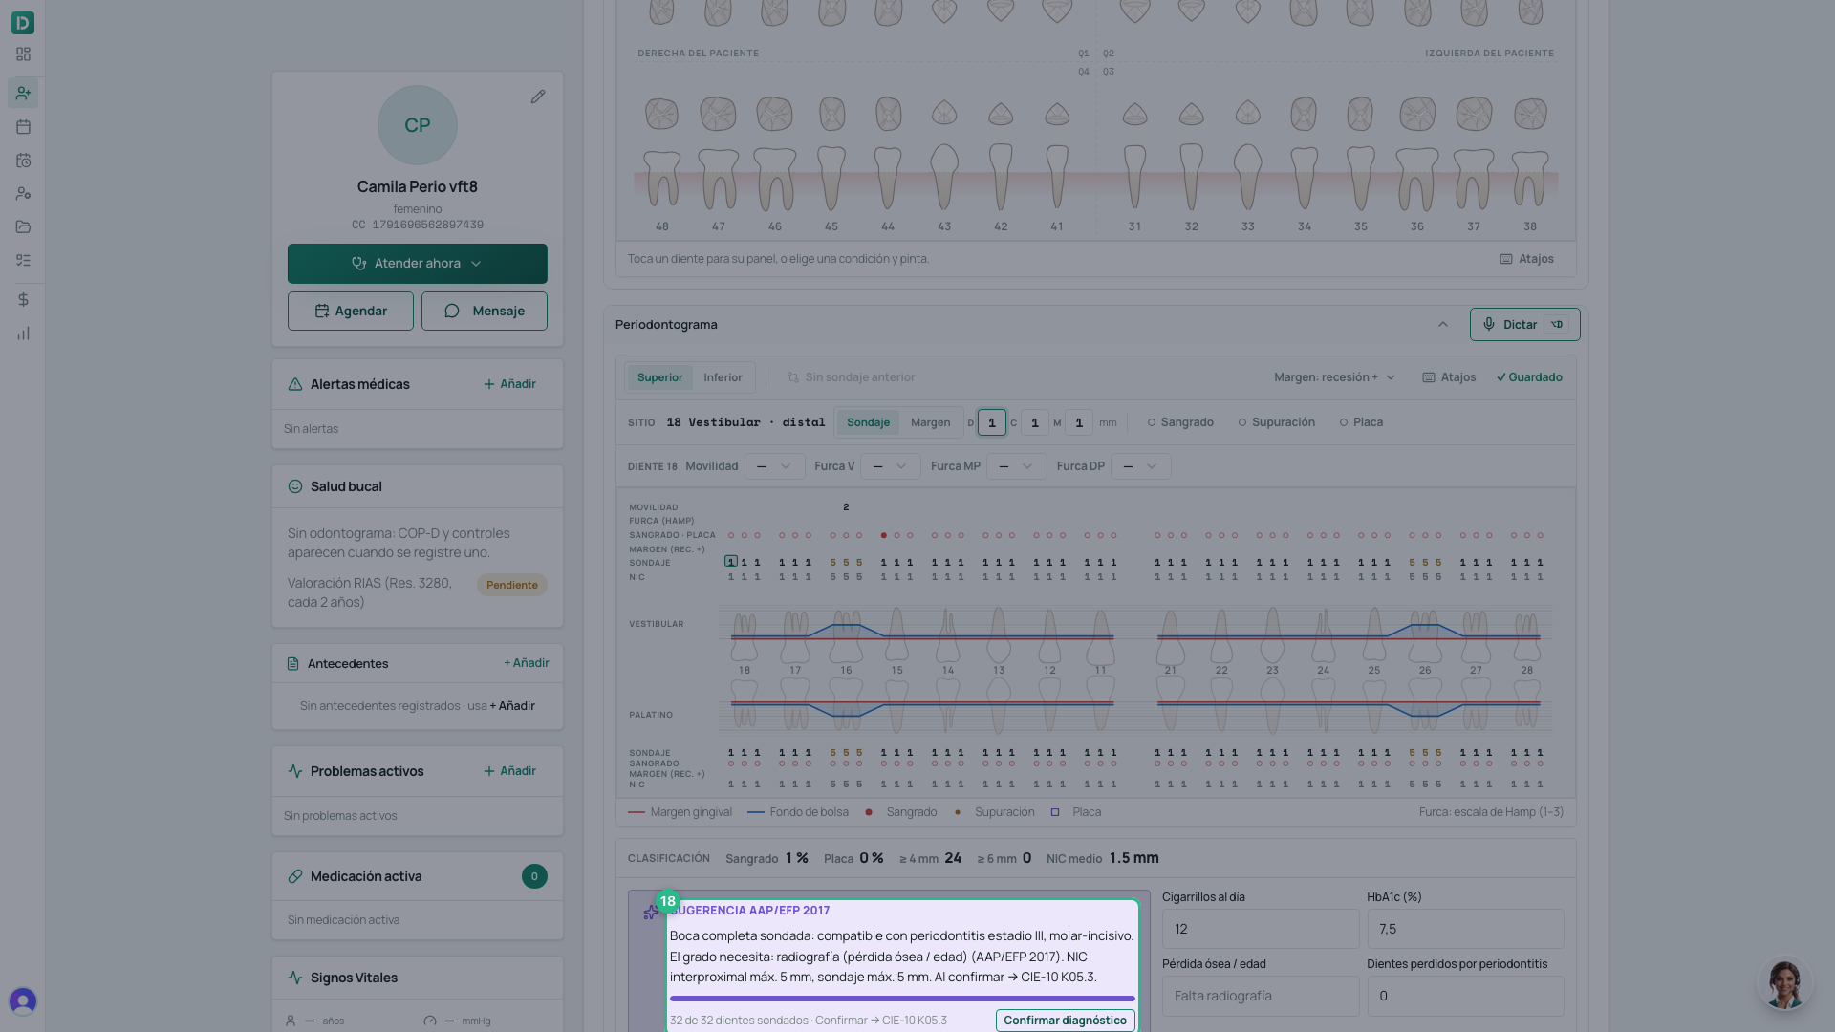Click the Dictar microphone button
The width and height of the screenshot is (1835, 1032).
click(1524, 325)
